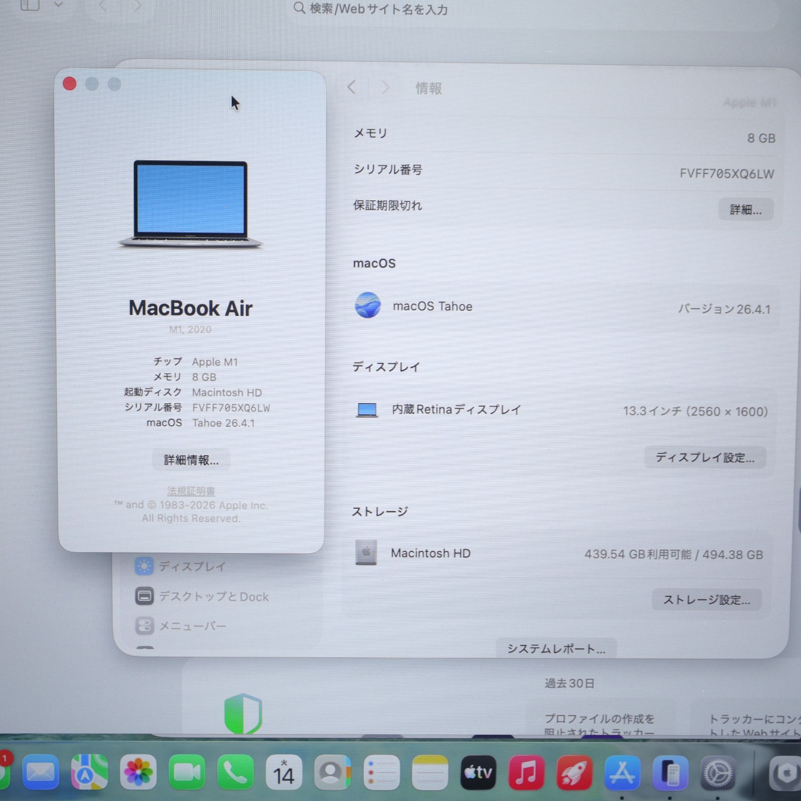Launch Maps from the Dock

coord(89,772)
